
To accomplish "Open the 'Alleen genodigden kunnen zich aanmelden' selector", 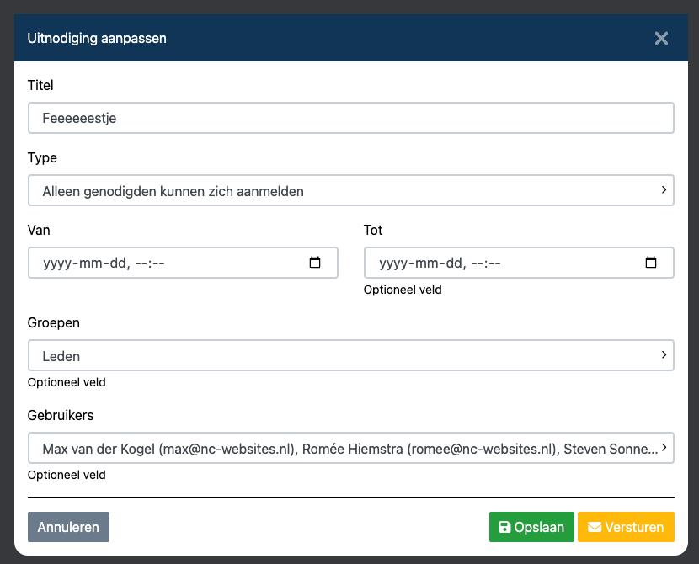I will click(351, 191).
